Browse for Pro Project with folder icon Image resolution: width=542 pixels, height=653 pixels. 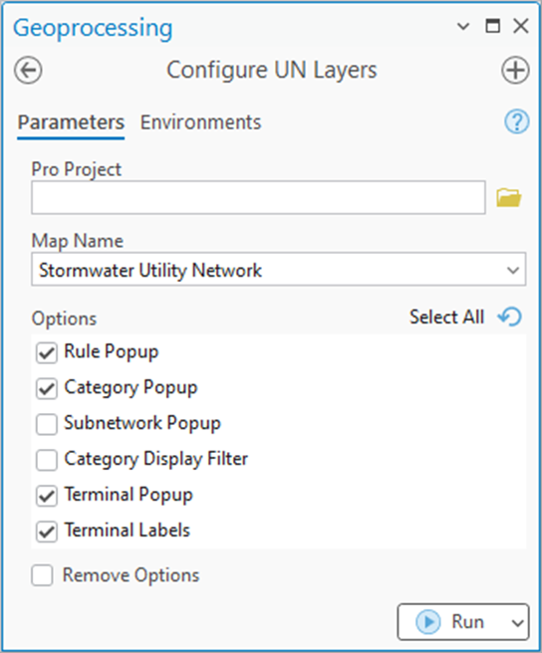(509, 197)
